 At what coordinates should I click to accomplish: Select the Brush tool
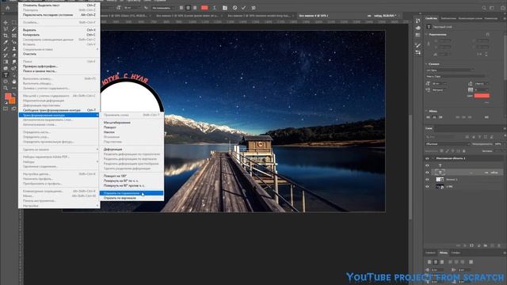pos(6,49)
